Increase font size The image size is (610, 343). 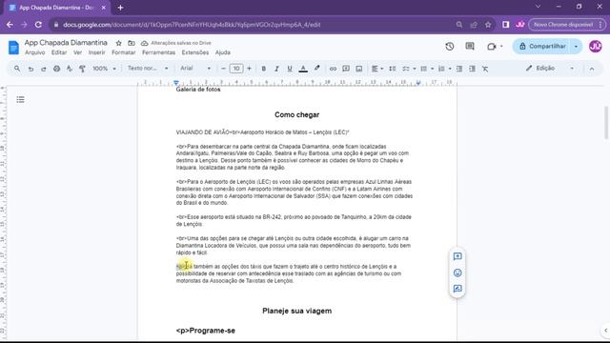click(250, 69)
